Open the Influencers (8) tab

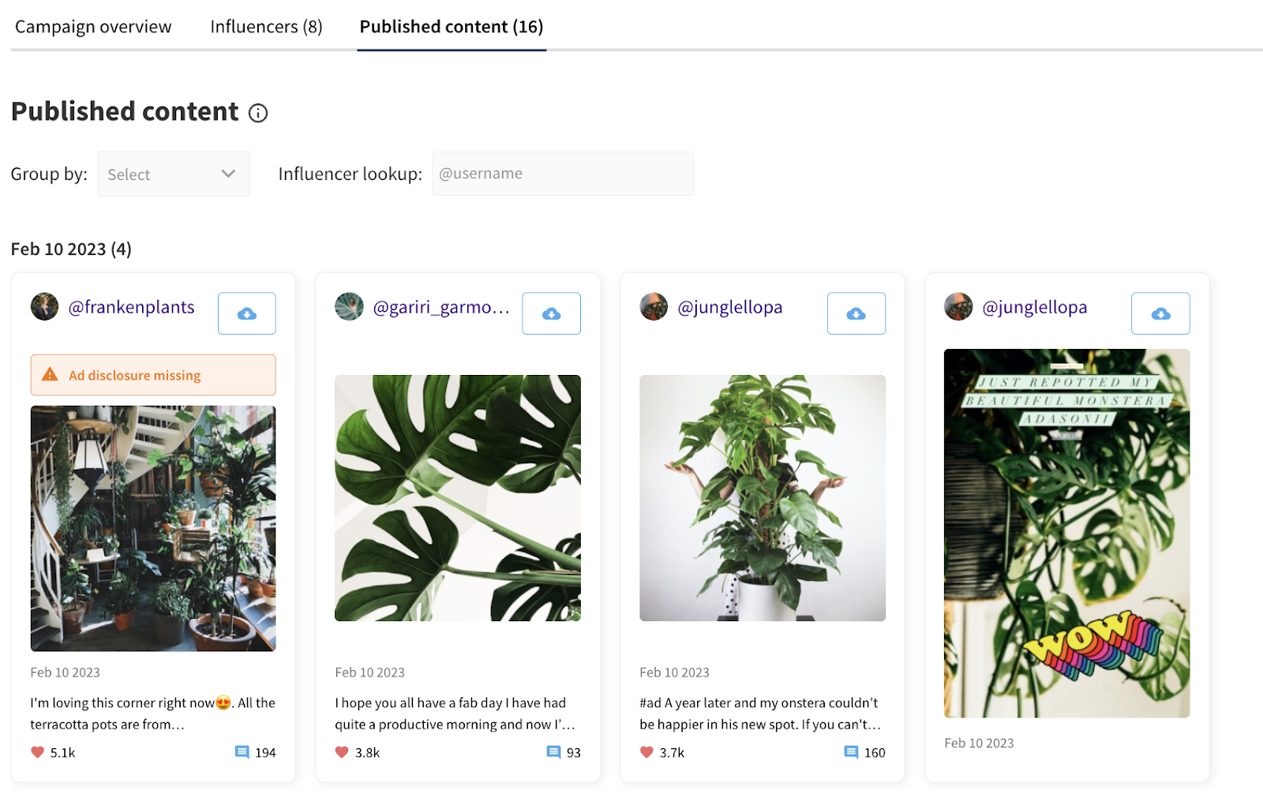(266, 27)
